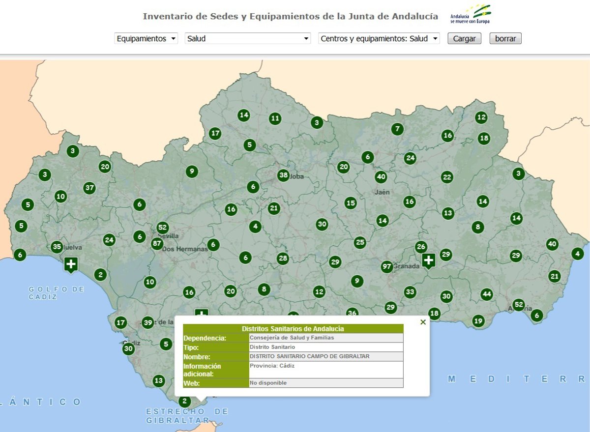Open the cluster marker labeled 39
The height and width of the screenshot is (432, 590).
pos(147,323)
